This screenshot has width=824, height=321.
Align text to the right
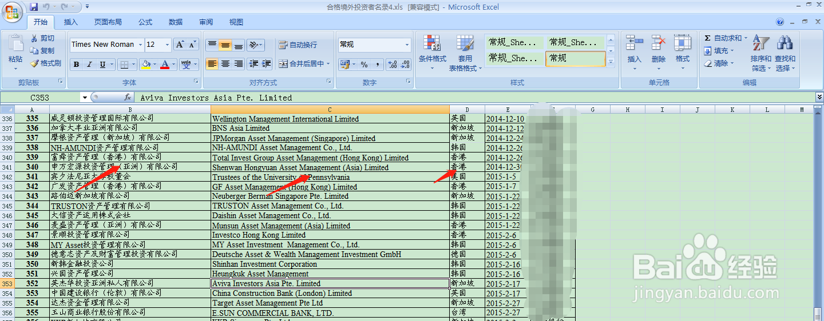239,64
